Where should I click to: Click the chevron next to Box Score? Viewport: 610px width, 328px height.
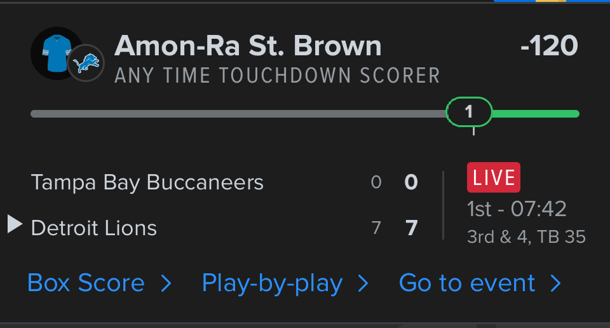(166, 284)
